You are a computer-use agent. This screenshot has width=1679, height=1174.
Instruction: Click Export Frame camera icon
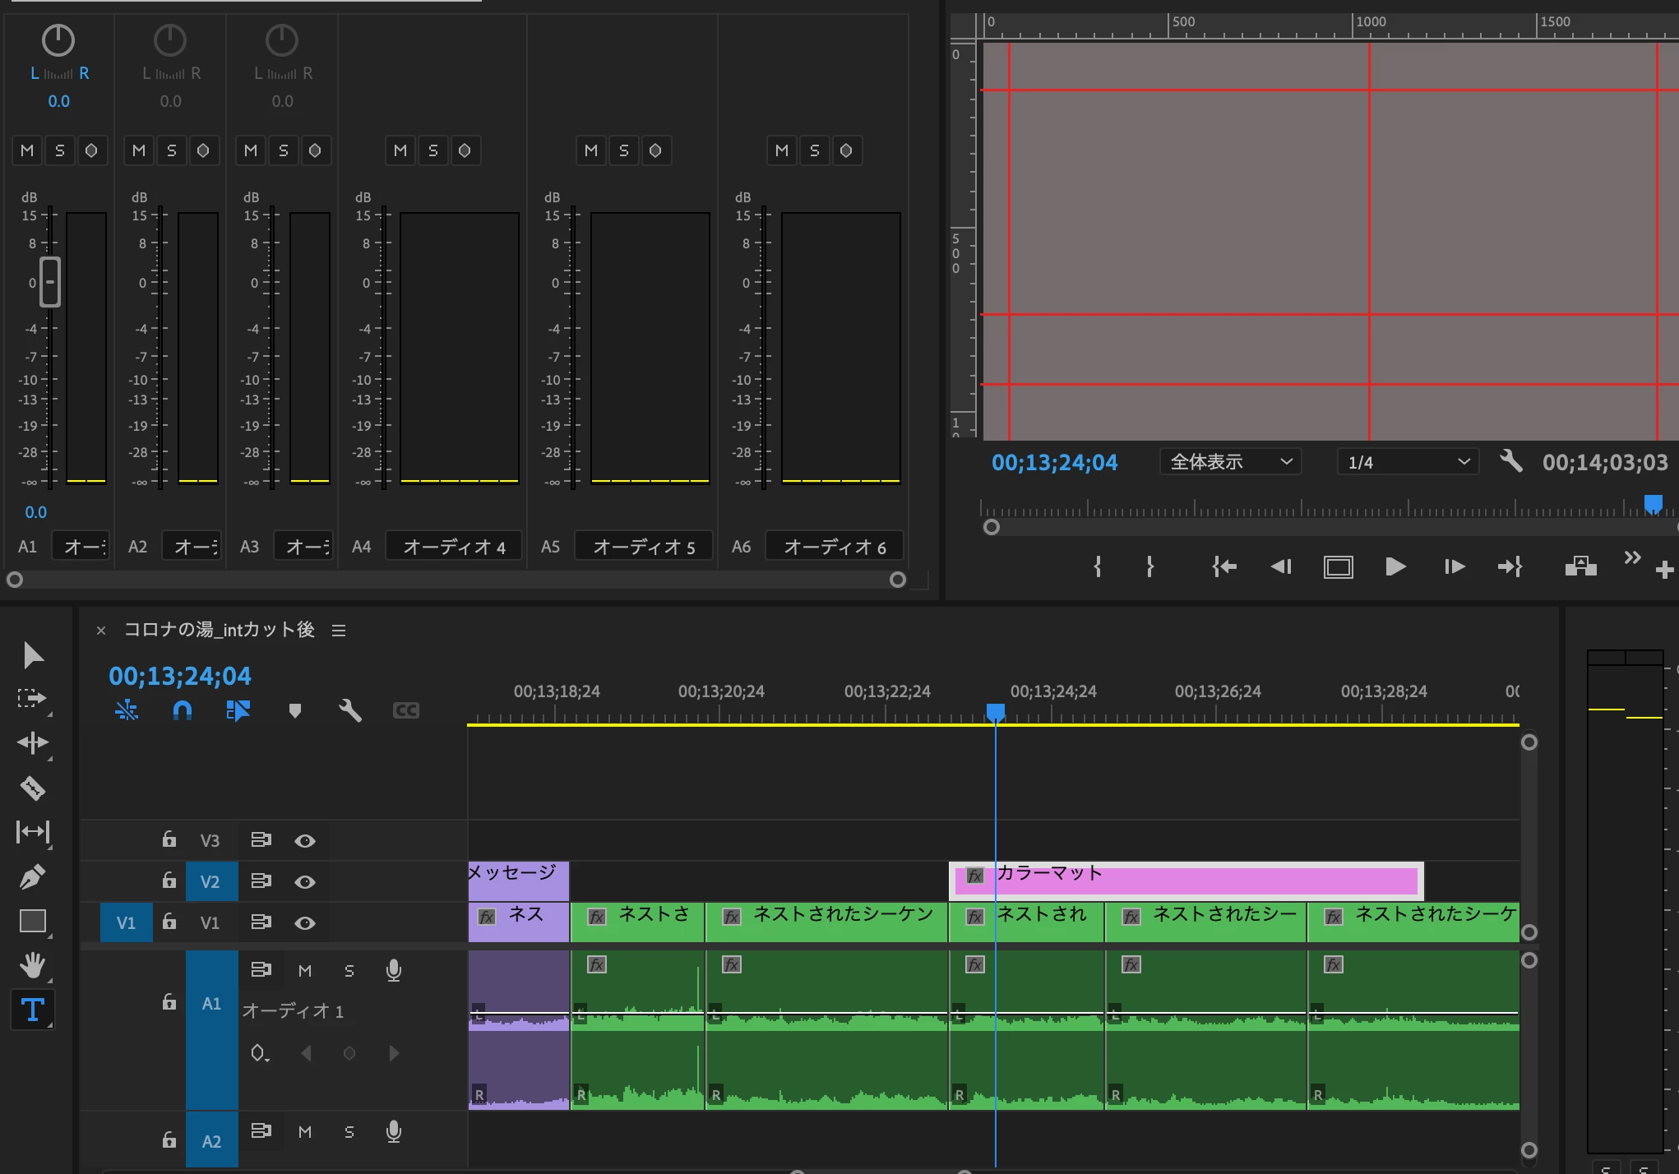point(1580,566)
